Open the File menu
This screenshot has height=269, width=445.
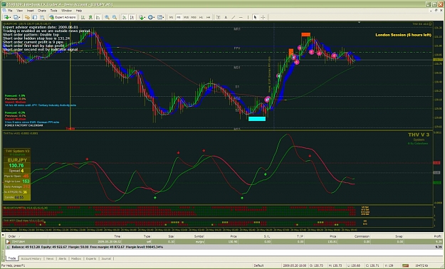coord(10,11)
